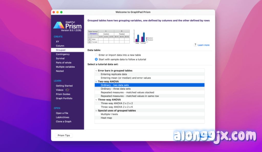The image size is (262, 152).
Task: Click the graduation cap icon beside Videos
Action: [x=67, y=90]
